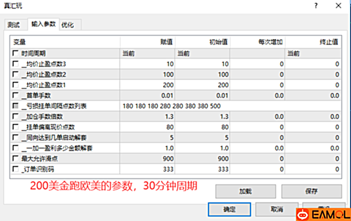
Task: Check the _加仓手数倍数 optimization box
Action: tap(14, 116)
